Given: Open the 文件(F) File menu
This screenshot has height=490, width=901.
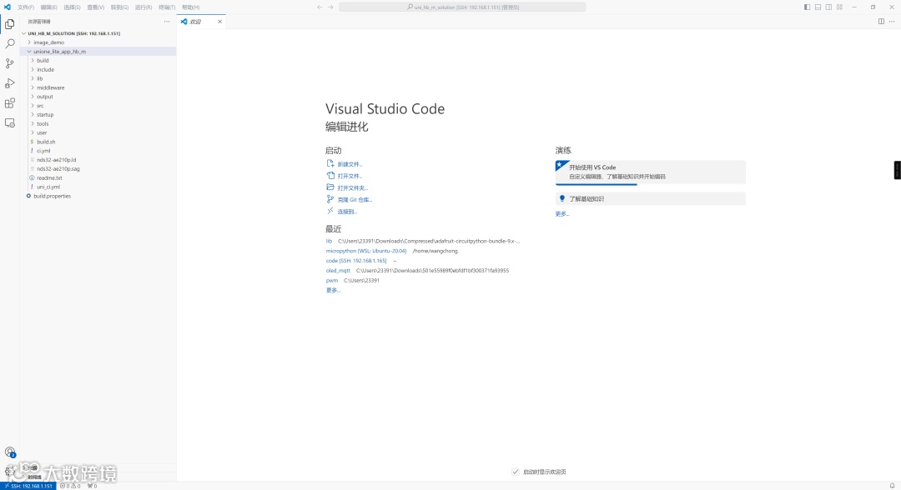Looking at the screenshot, I should (25, 7).
